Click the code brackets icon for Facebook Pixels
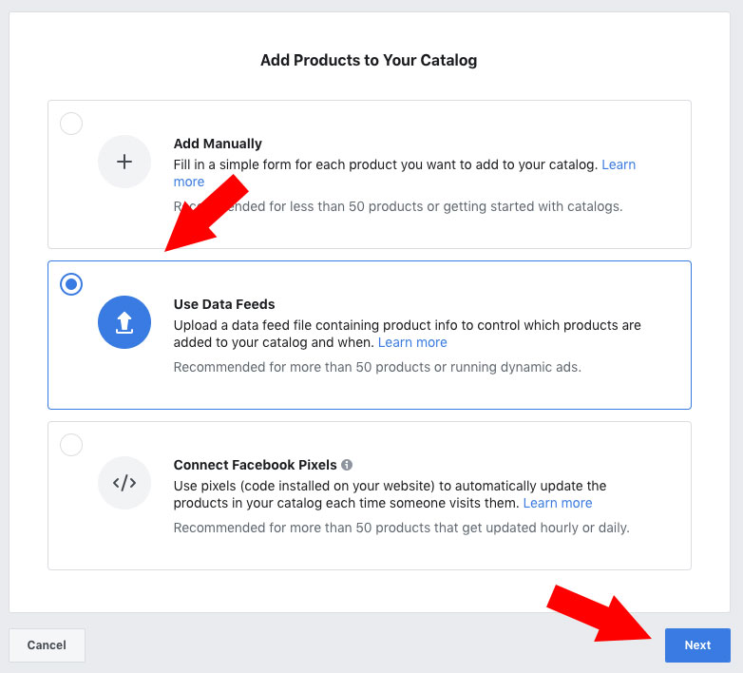Viewport: 743px width, 673px height. point(124,483)
